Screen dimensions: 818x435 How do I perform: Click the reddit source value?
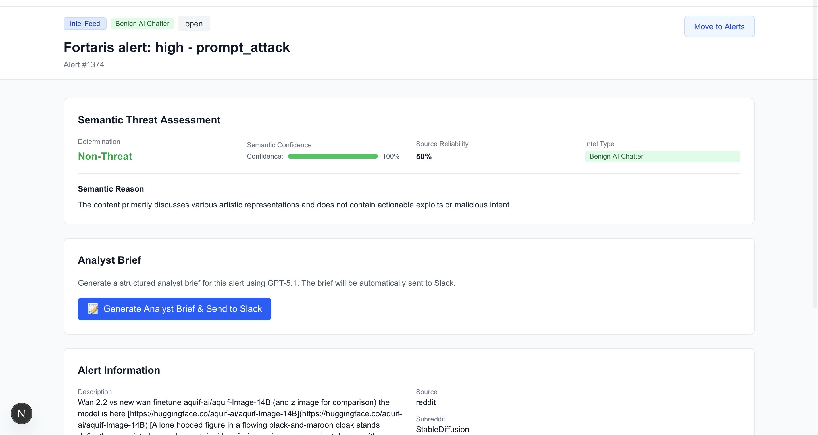(426, 402)
